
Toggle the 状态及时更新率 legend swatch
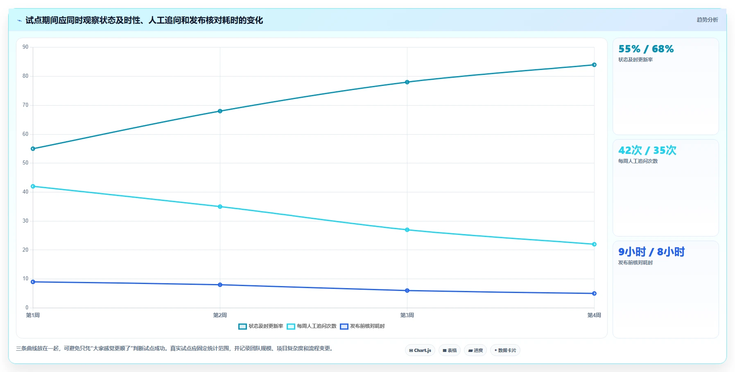click(x=242, y=326)
